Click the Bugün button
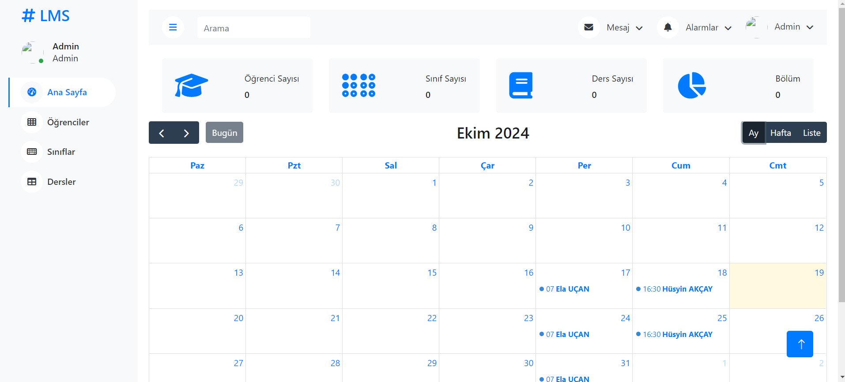Viewport: 845px width, 382px height. click(224, 133)
